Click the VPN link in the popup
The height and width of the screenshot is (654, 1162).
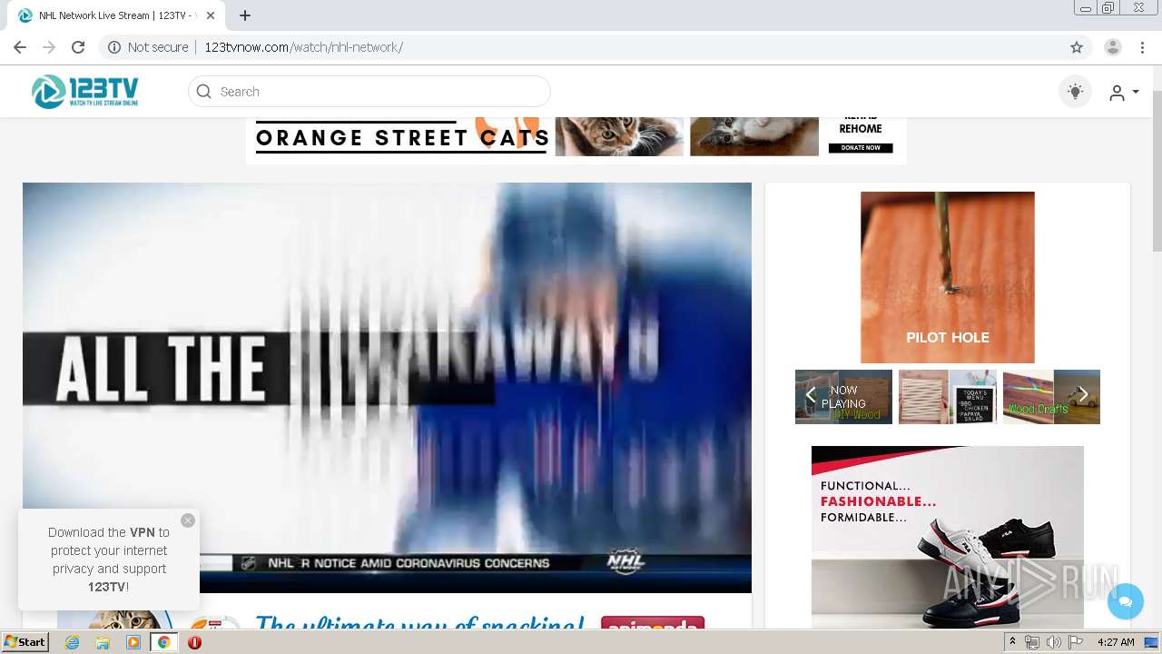(143, 532)
